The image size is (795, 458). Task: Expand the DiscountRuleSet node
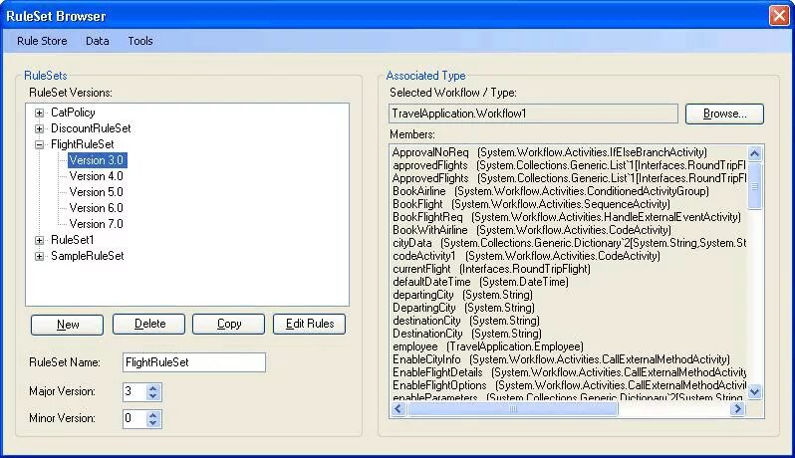[39, 128]
